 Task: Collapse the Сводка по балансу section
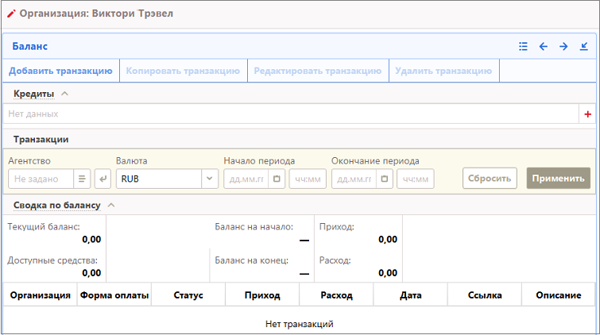point(110,205)
